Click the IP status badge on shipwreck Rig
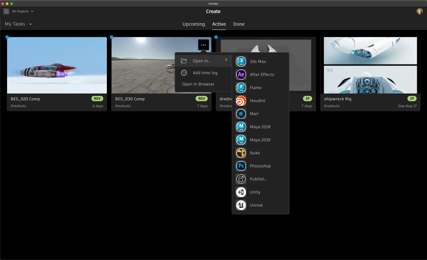 [x=412, y=99]
